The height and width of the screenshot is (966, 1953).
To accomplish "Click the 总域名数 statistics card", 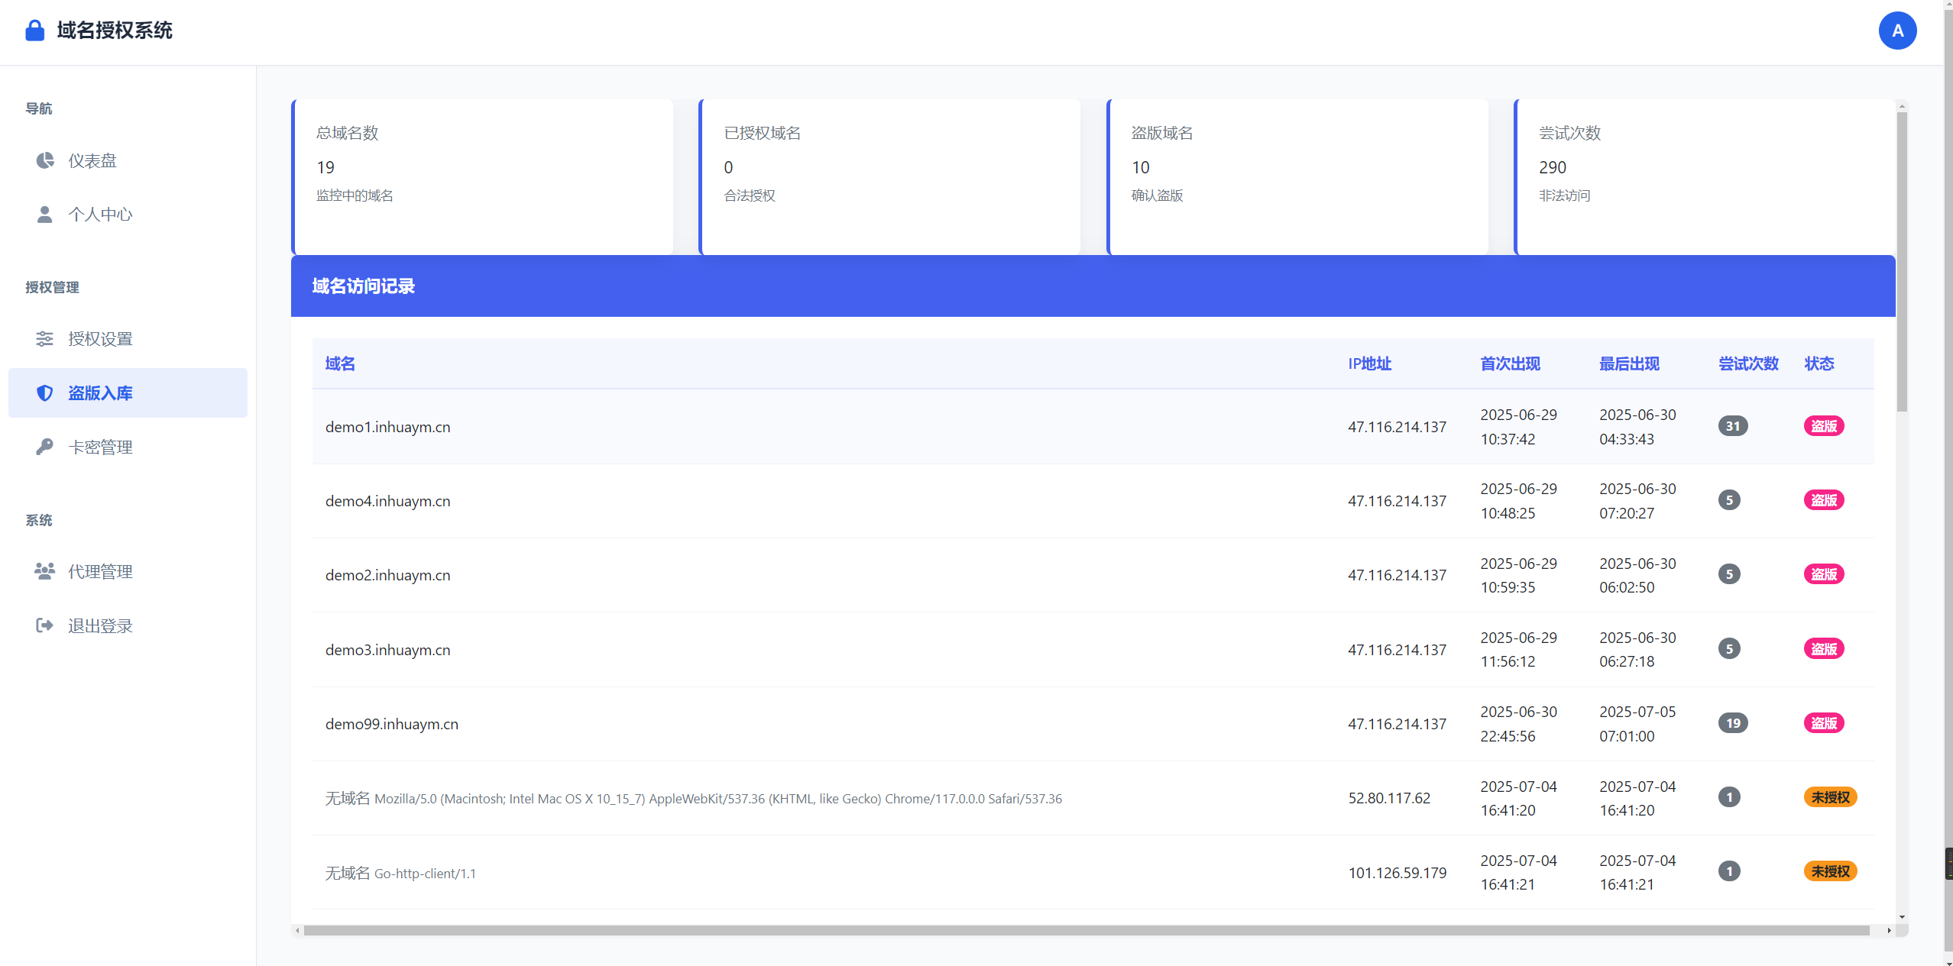I will coord(482,176).
